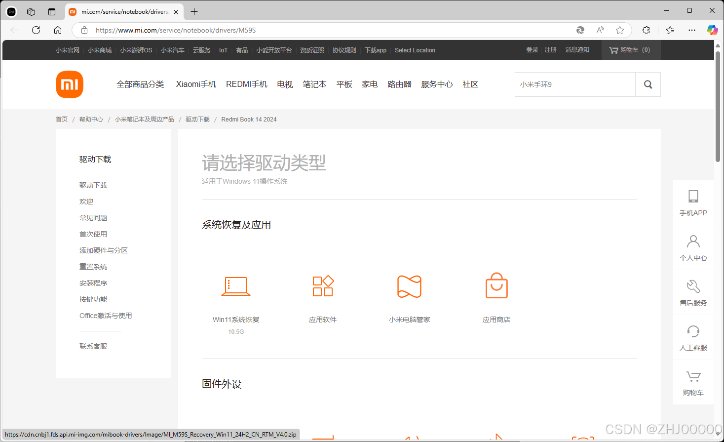Select 常见问题 in left sidebar
The image size is (724, 442).
[93, 218]
